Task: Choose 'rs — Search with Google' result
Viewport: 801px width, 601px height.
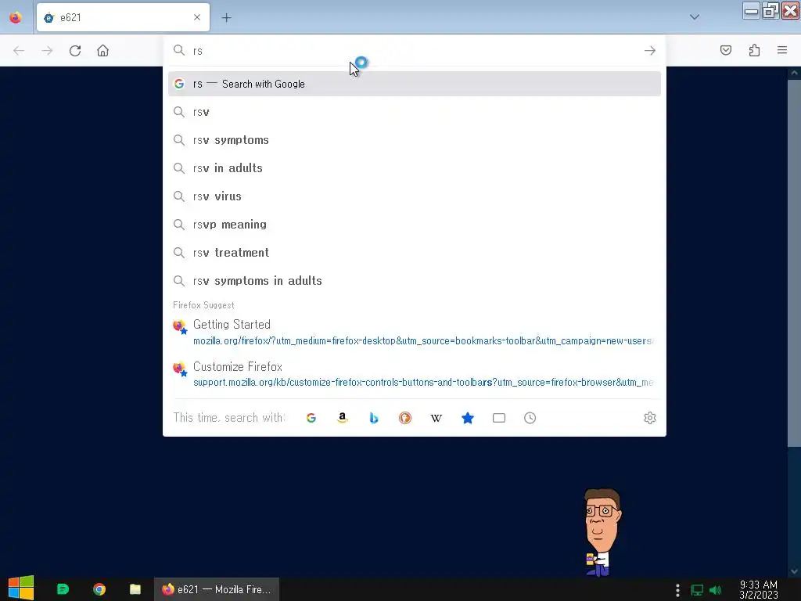Action: tap(415, 84)
